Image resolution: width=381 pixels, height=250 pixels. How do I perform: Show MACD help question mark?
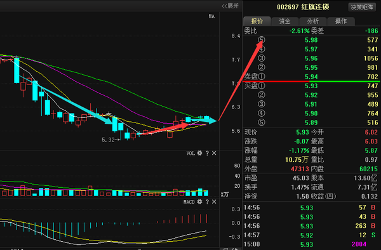pyautogui.click(x=207, y=202)
